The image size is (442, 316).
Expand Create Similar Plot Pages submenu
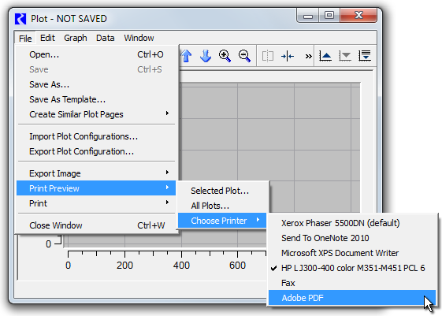pos(96,114)
